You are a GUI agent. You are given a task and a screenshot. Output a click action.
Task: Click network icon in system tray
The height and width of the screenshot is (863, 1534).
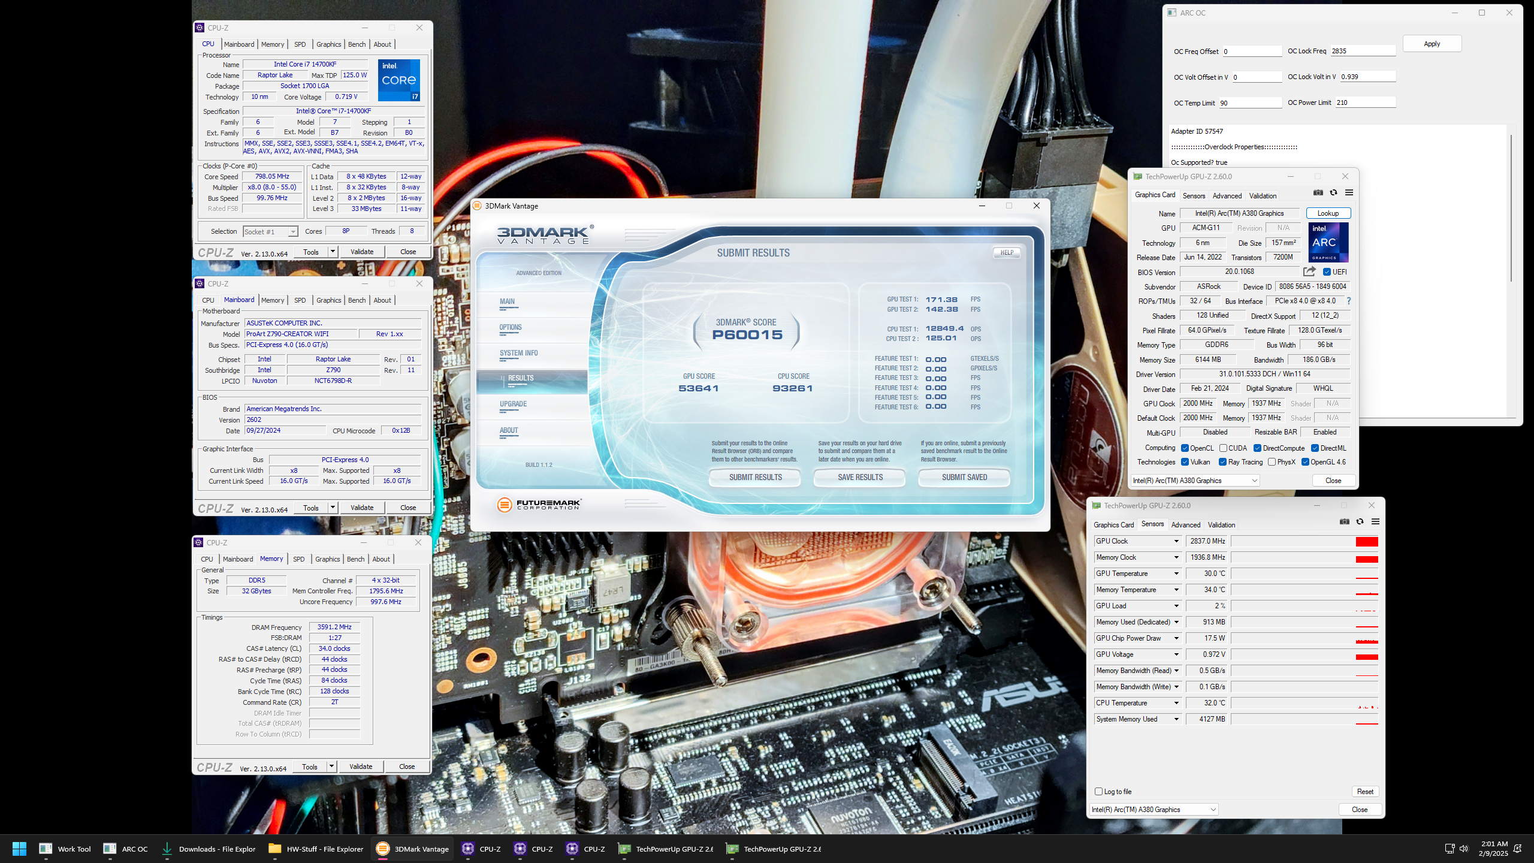click(1449, 849)
